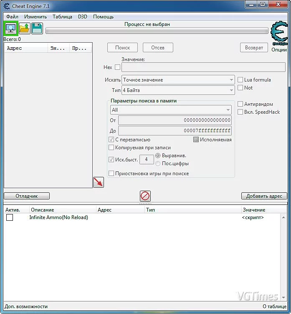Enable the Антирандом checkbox
This screenshot has height=314, width=291.
240,104
